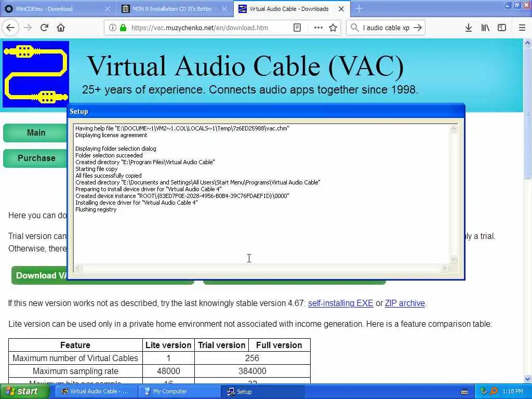Click the search magnifier icon
Viewport: 532px width, 399px height.
[x=354, y=28]
